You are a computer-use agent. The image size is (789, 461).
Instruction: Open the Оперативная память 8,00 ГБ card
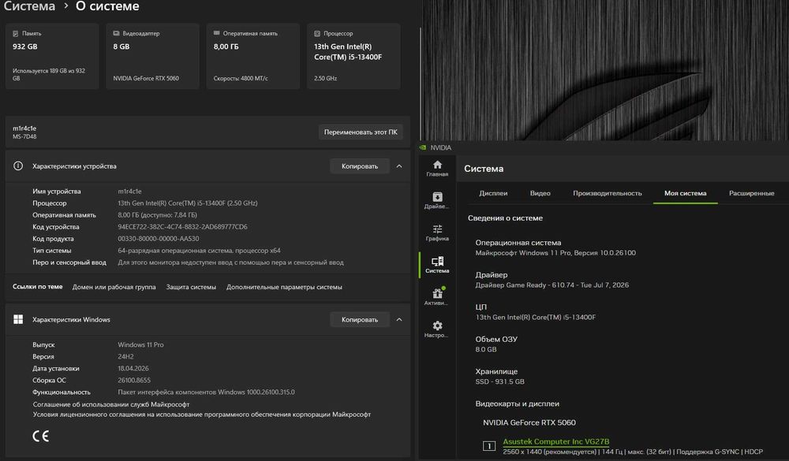click(x=253, y=56)
